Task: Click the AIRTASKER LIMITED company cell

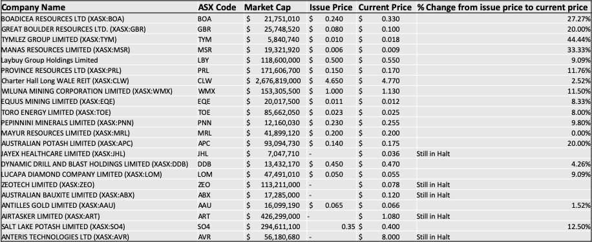Action: tap(98, 216)
